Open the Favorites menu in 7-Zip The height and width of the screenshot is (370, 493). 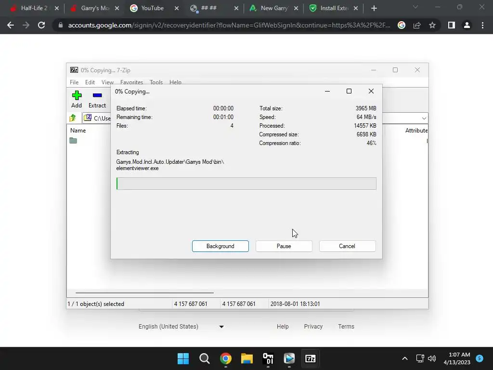click(131, 82)
